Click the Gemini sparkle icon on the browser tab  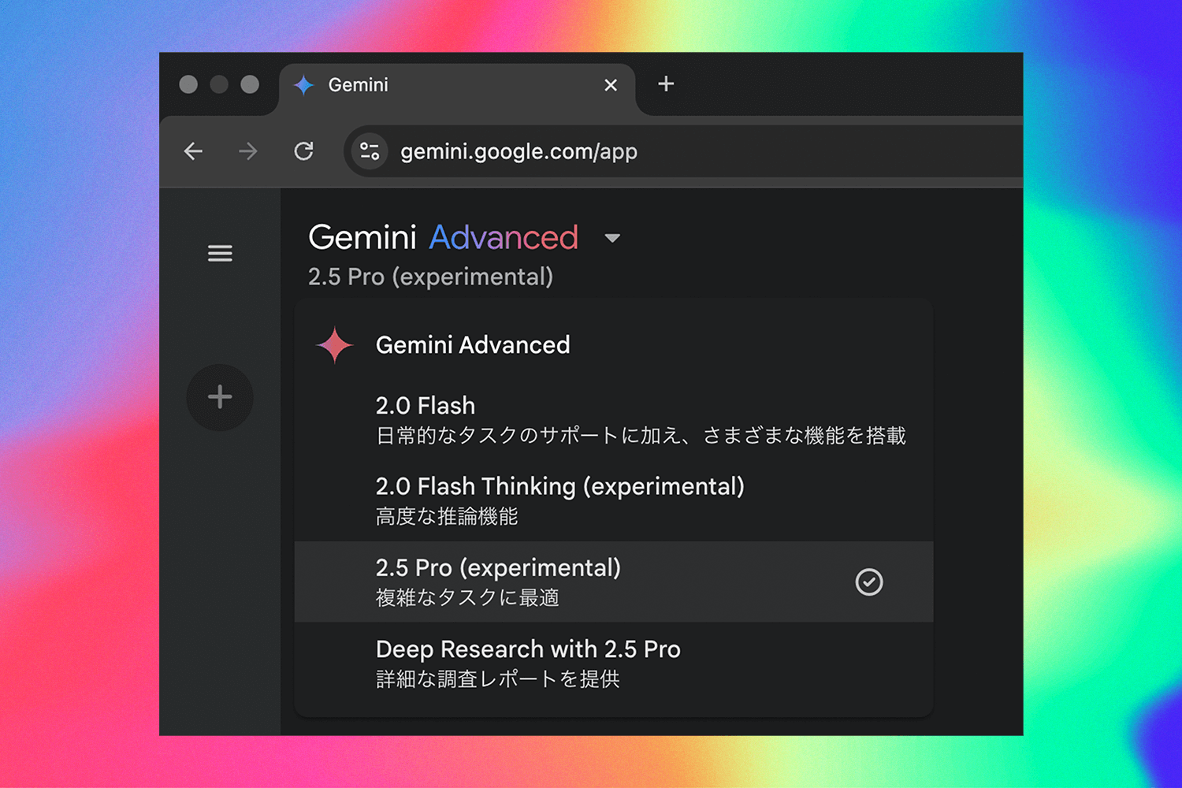[303, 84]
